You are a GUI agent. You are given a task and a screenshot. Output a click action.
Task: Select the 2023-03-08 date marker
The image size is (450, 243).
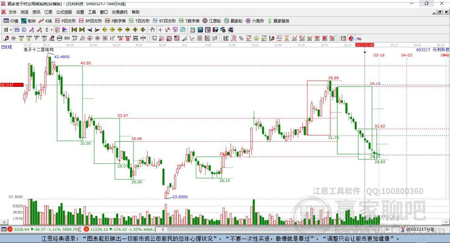(x=364, y=45)
